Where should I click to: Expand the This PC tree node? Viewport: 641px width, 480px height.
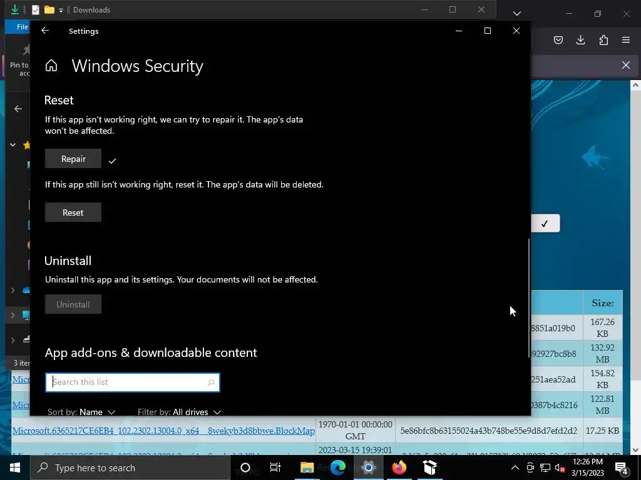point(13,315)
